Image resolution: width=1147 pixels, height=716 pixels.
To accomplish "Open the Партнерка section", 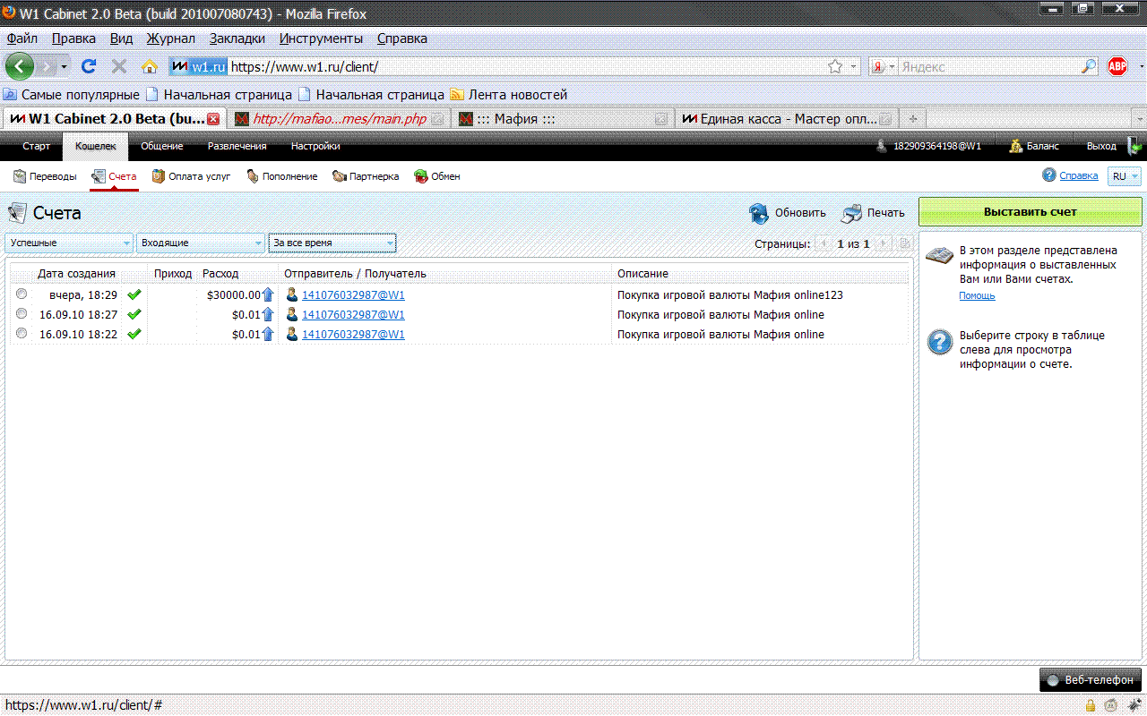I will point(366,176).
